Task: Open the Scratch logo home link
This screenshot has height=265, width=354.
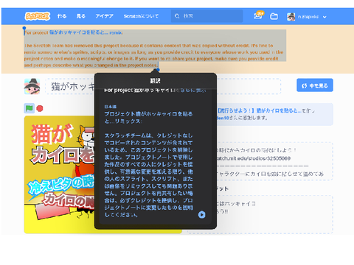Action: 38,16
